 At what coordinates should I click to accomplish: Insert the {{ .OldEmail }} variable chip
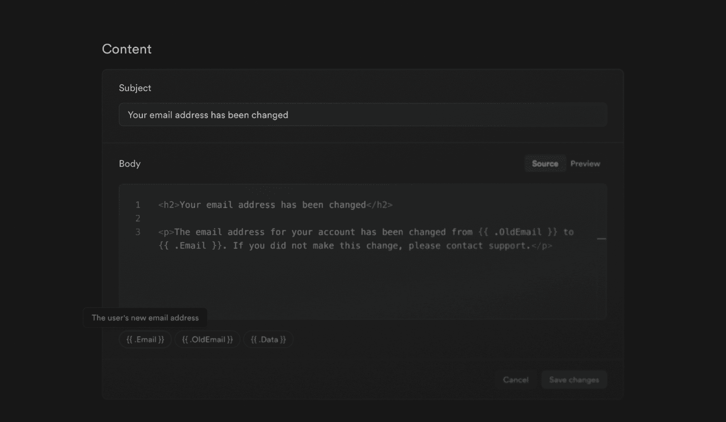[x=207, y=339]
